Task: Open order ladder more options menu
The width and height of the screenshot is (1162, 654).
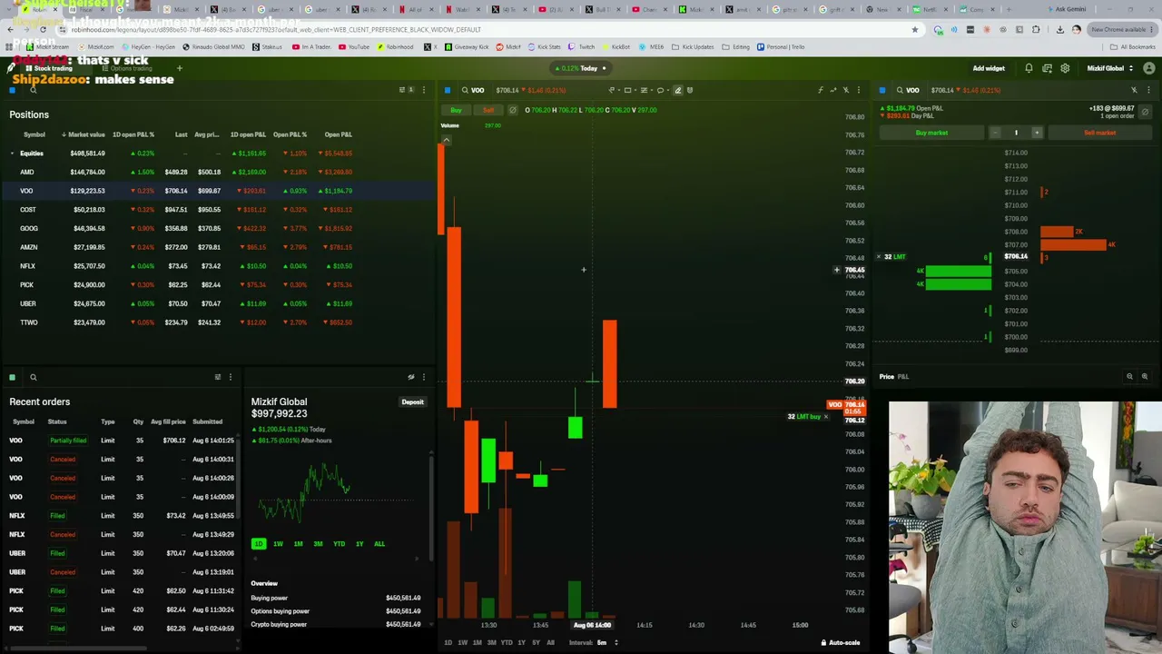Action: pos(1148,90)
